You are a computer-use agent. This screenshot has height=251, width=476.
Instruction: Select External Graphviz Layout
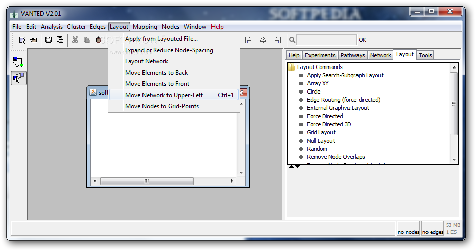(x=338, y=108)
